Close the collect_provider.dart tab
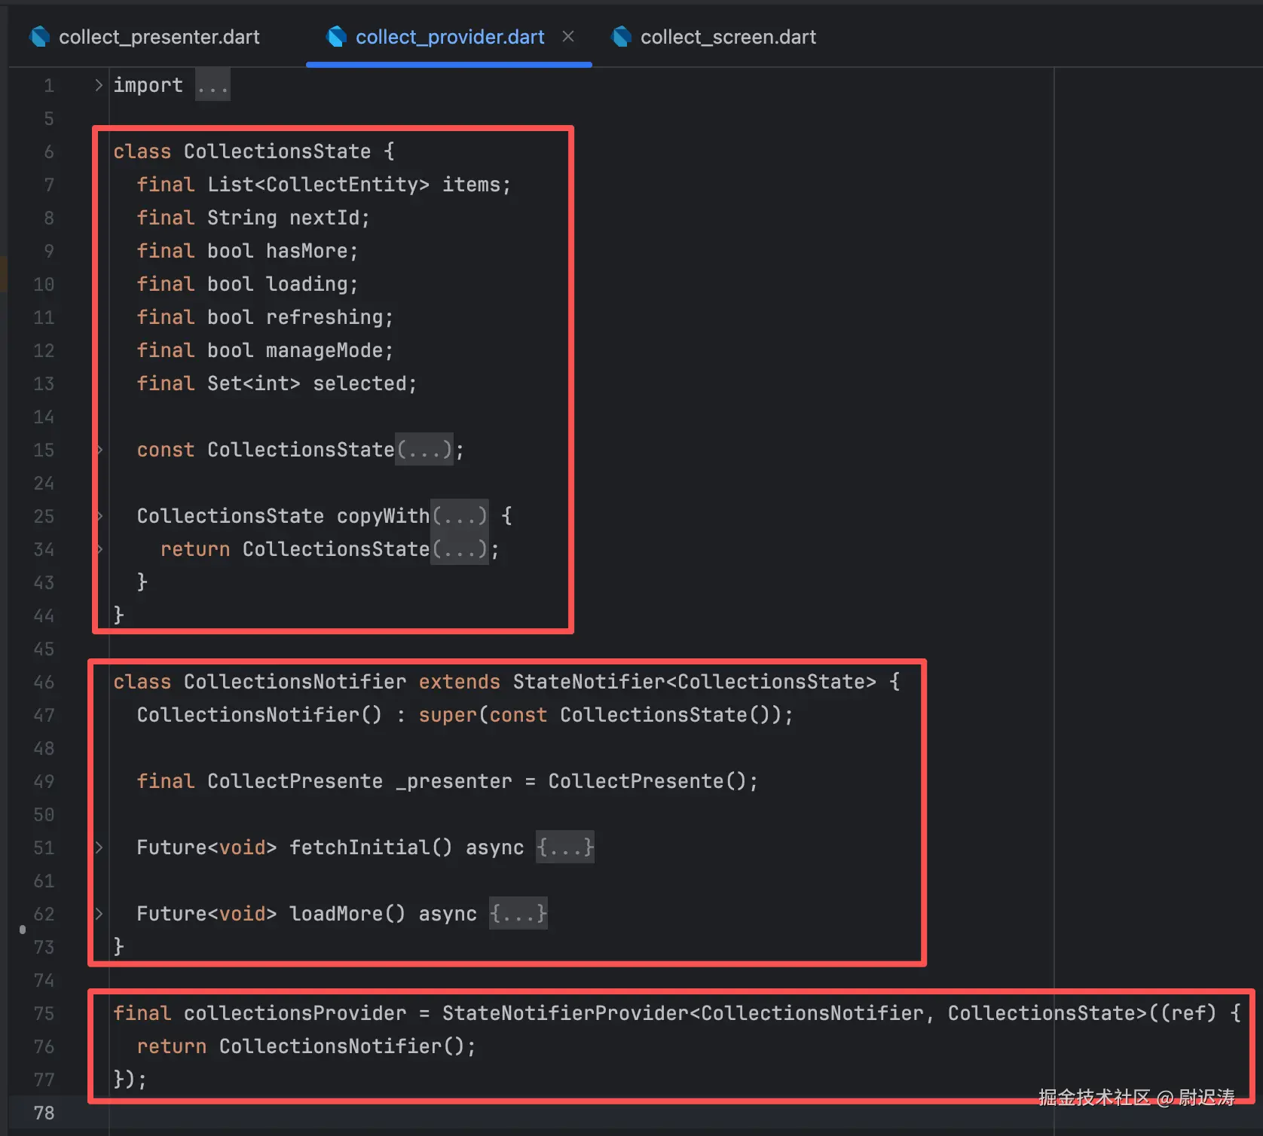1263x1136 pixels. click(x=568, y=36)
